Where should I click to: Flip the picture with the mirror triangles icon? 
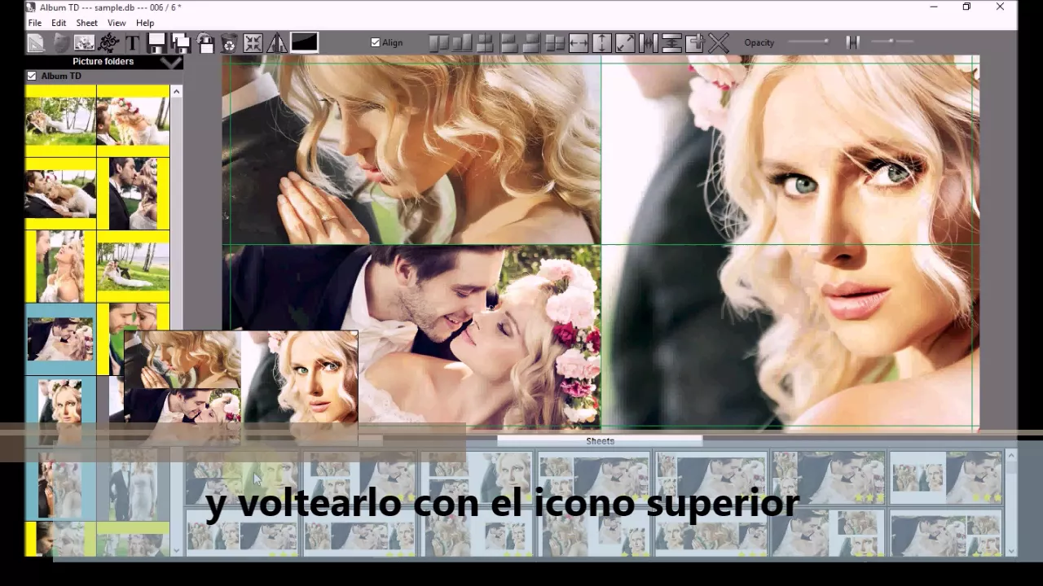pos(277,43)
